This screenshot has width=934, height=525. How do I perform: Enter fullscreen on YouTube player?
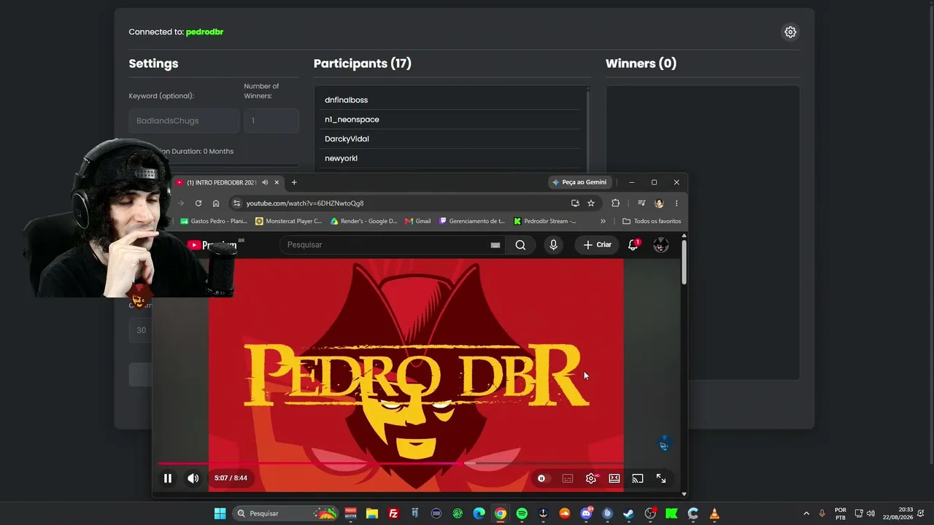click(x=661, y=478)
